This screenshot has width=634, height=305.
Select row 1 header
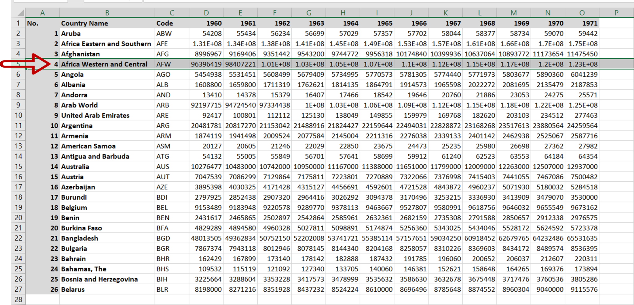tap(18, 23)
